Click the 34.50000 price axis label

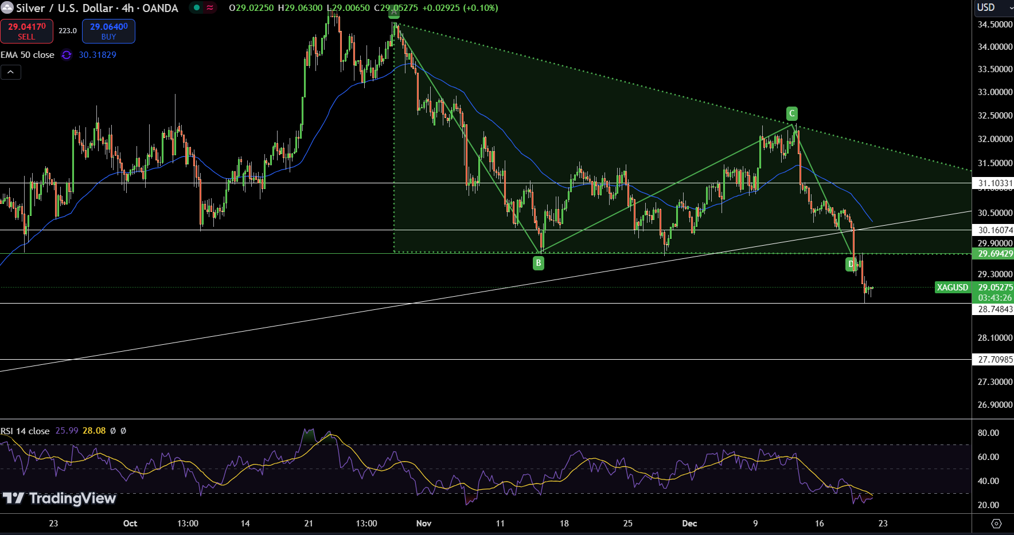994,24
